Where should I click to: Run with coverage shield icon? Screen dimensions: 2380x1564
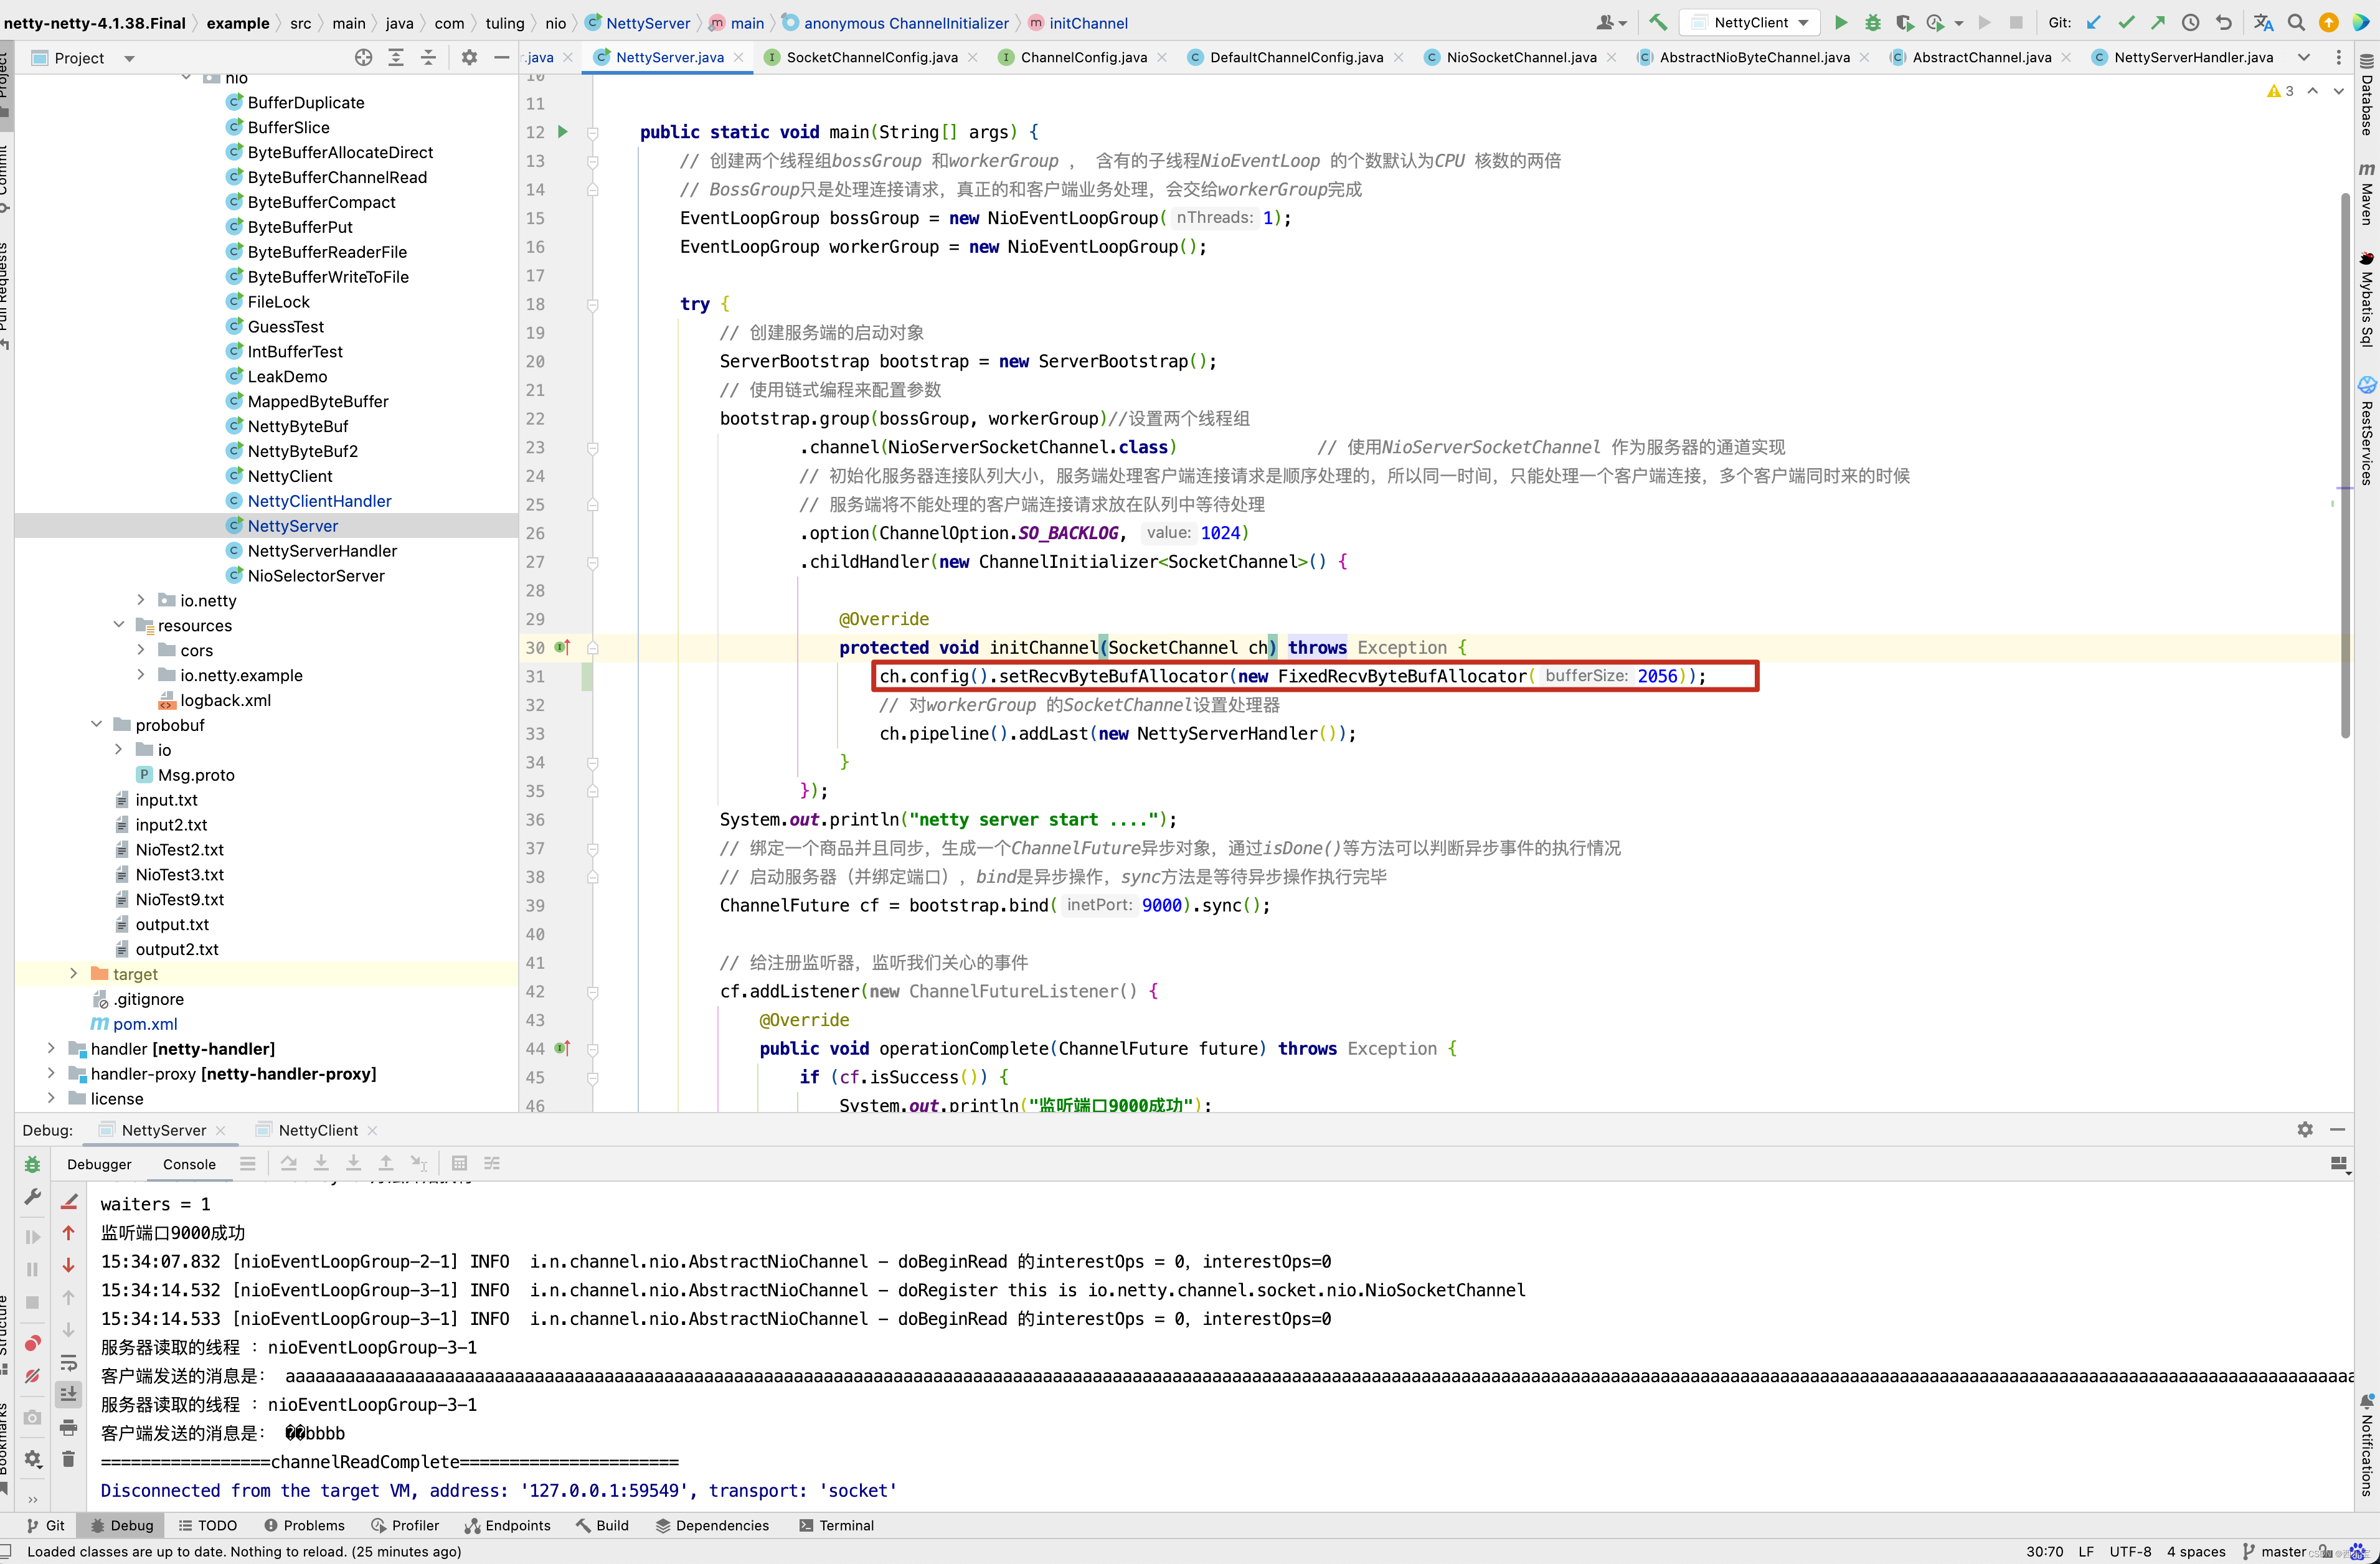click(1904, 22)
